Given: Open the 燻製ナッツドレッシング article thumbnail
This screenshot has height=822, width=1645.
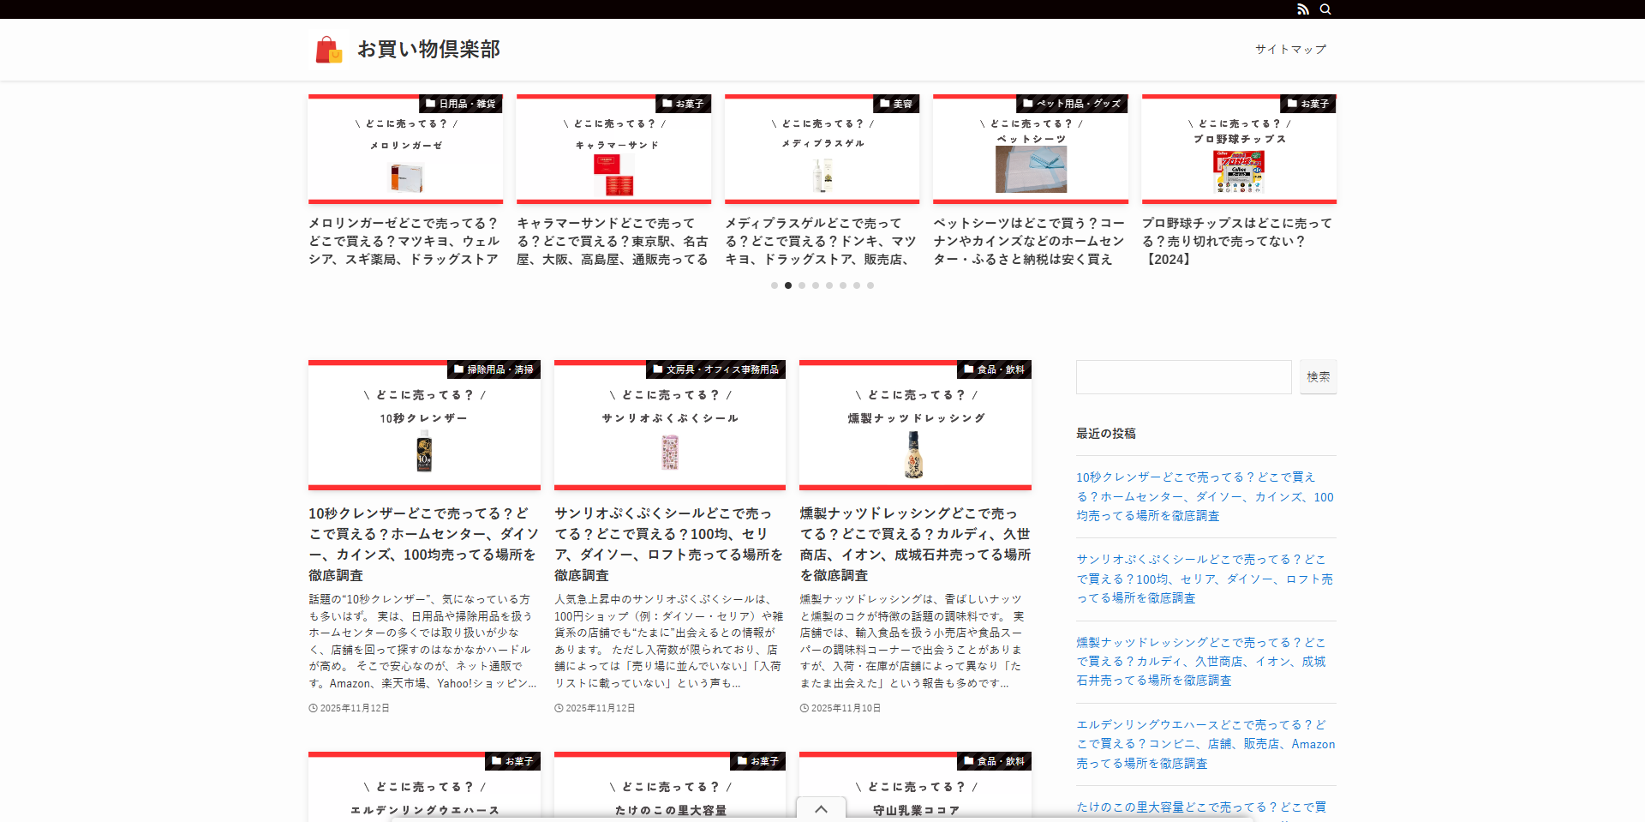Looking at the screenshot, I should [915, 425].
